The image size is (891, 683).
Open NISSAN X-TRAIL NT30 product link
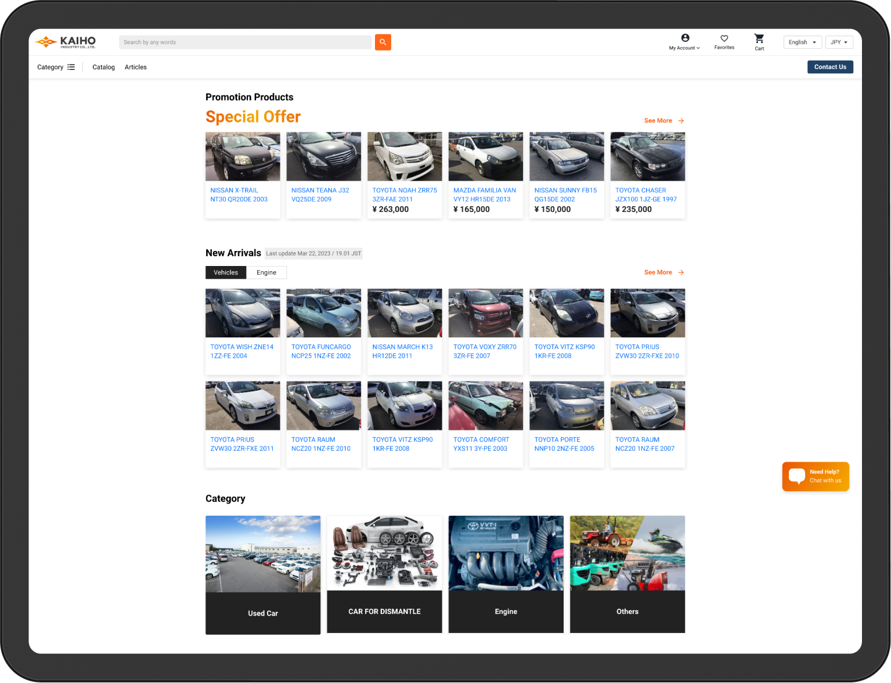pyautogui.click(x=239, y=195)
